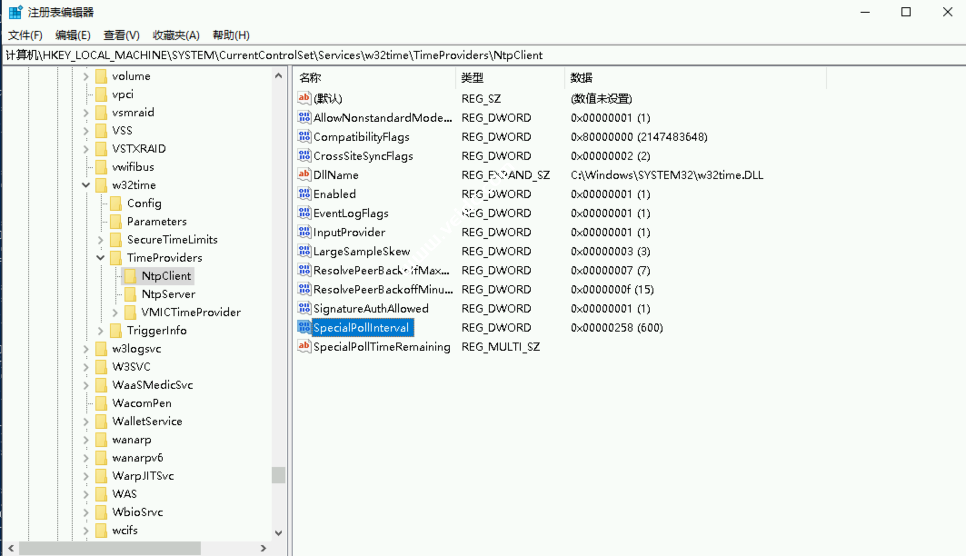
Task: Expand the SecureTimeLimits node
Action: (x=100, y=239)
